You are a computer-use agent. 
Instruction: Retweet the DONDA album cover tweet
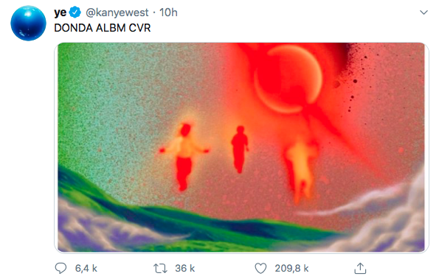[x=160, y=269]
